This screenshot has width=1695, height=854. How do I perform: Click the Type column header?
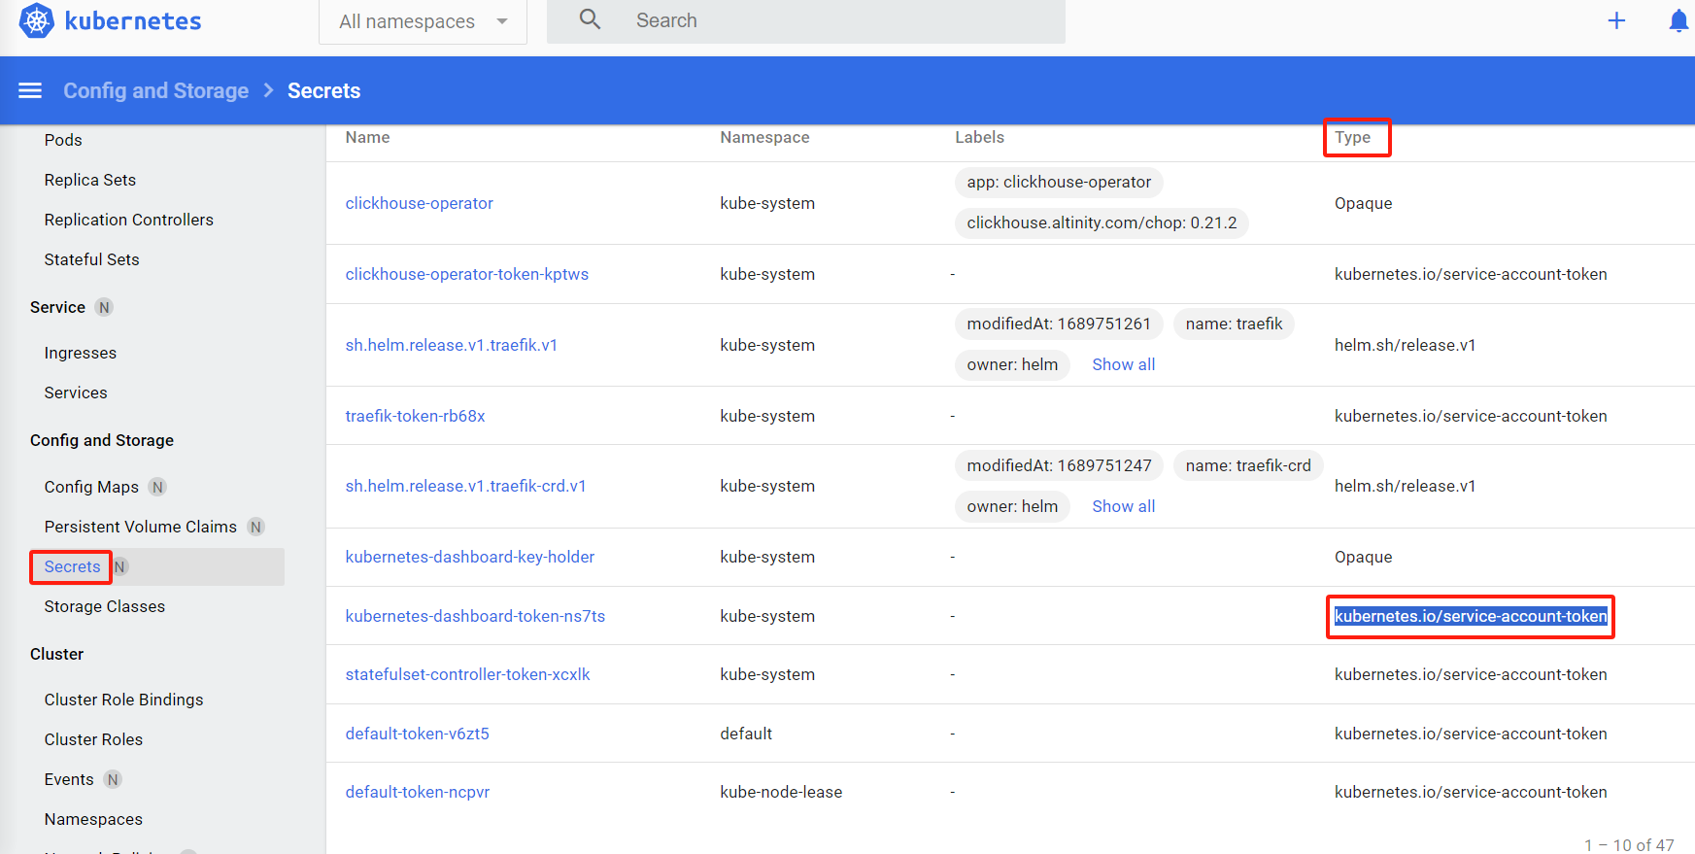(x=1352, y=137)
